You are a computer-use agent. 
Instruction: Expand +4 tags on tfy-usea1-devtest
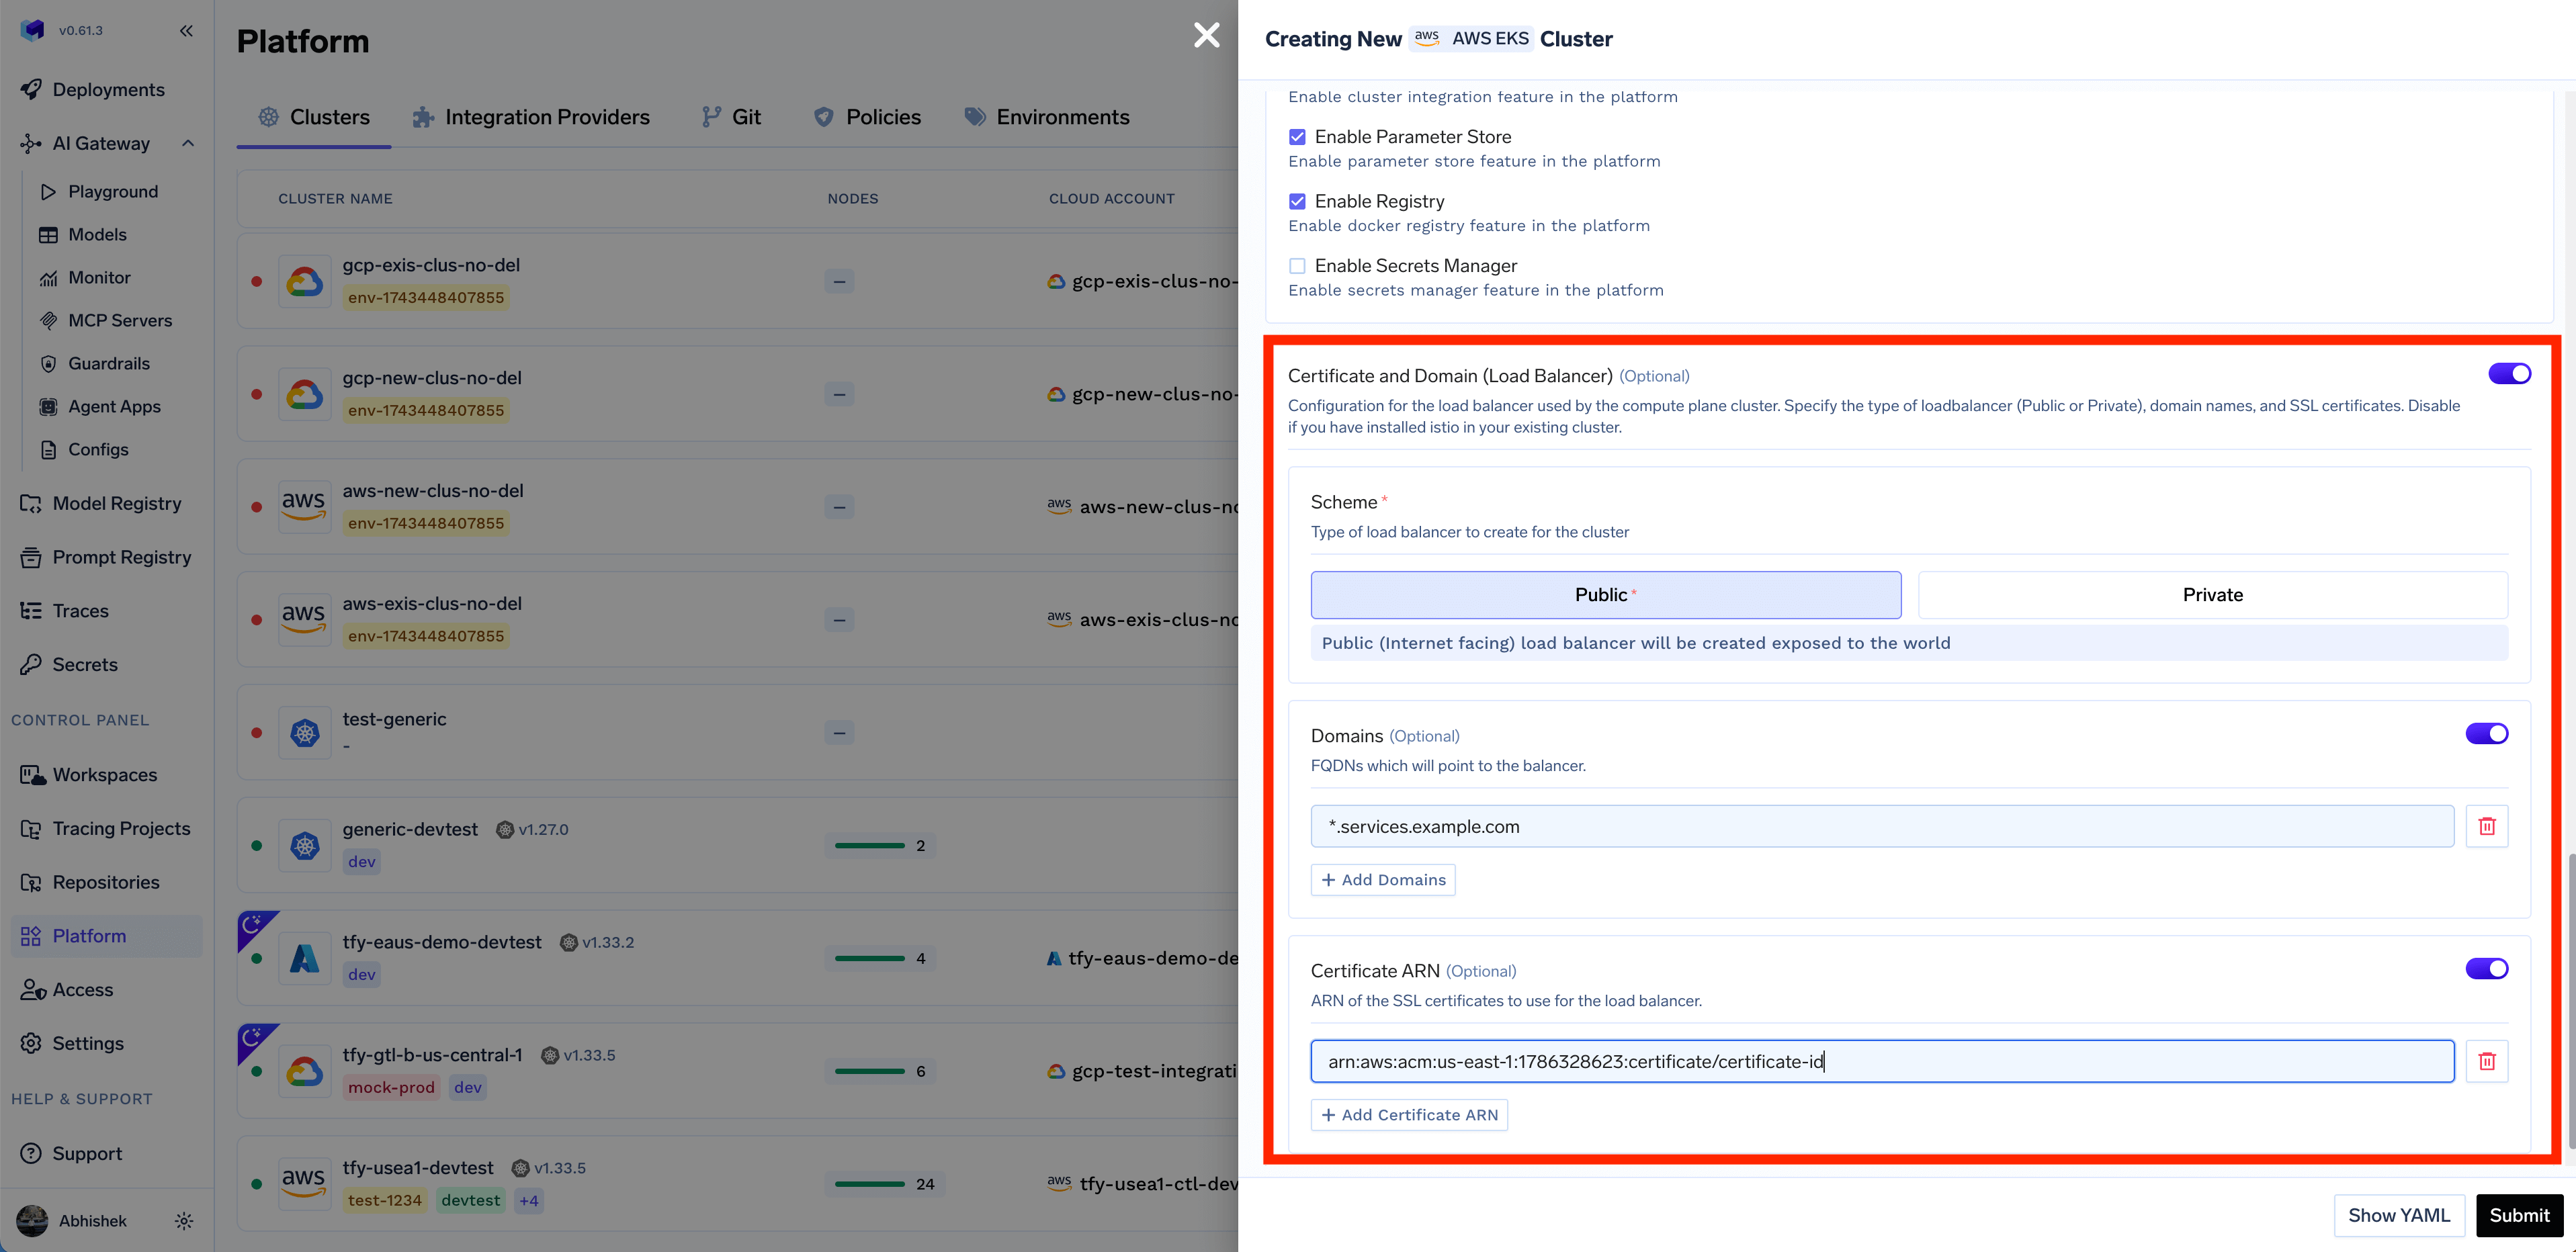[x=529, y=1200]
